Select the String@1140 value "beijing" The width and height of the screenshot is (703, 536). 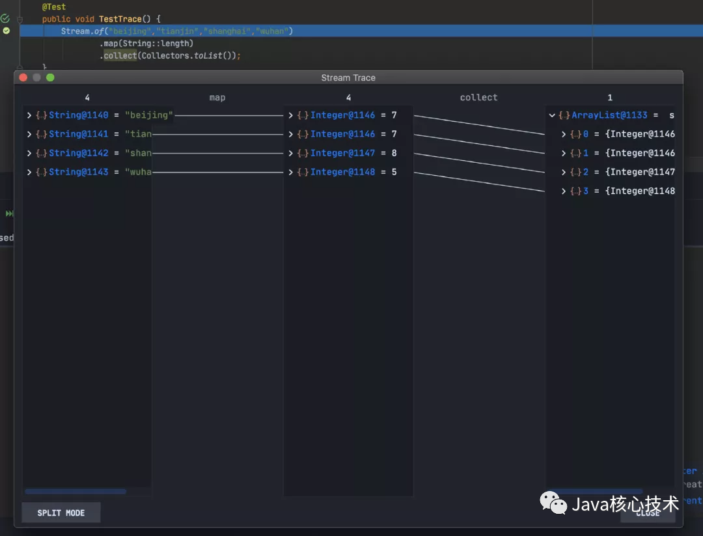pyautogui.click(x=149, y=115)
